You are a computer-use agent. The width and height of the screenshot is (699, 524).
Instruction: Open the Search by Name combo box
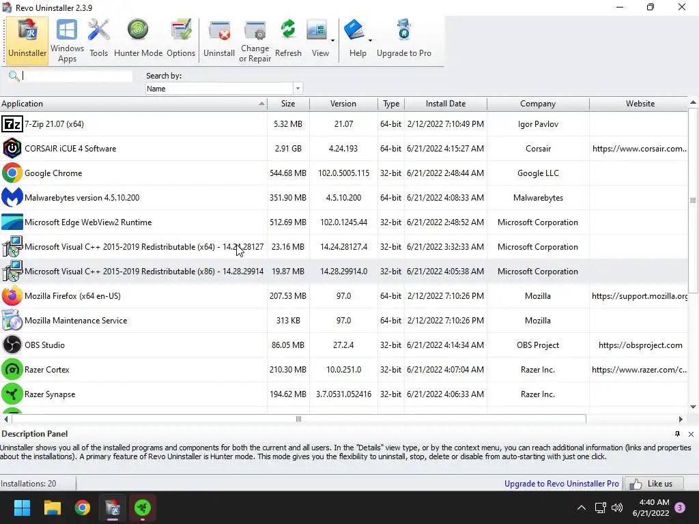224,88
